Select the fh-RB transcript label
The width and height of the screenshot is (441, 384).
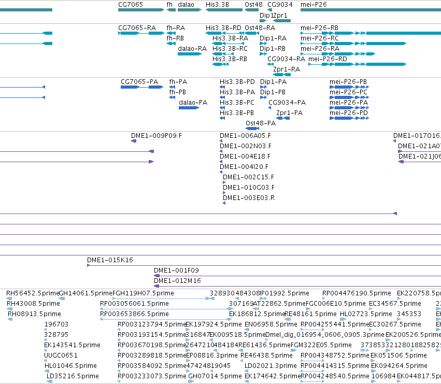[x=176, y=38]
